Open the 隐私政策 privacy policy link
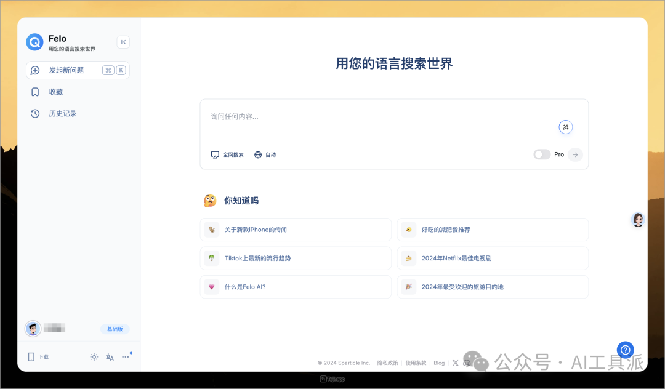The width and height of the screenshot is (665, 389). click(x=388, y=363)
